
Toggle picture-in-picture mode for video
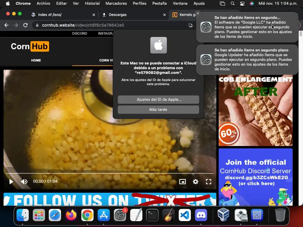182,181
